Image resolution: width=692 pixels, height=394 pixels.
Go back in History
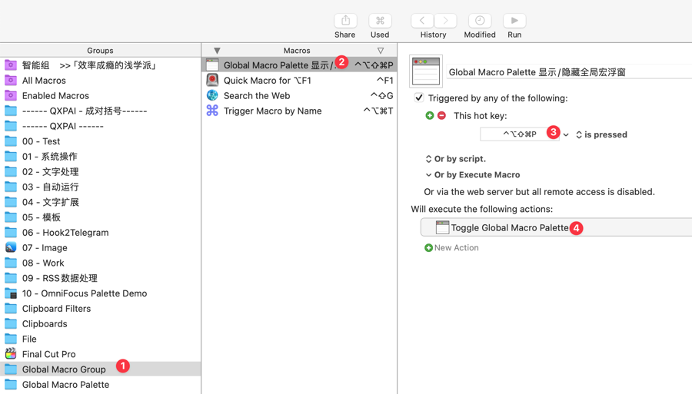coord(422,21)
